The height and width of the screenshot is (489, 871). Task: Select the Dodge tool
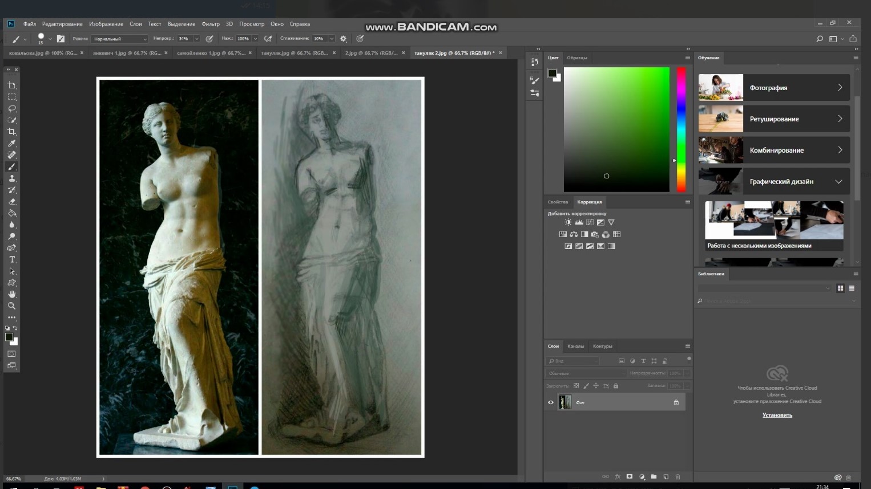tap(11, 237)
